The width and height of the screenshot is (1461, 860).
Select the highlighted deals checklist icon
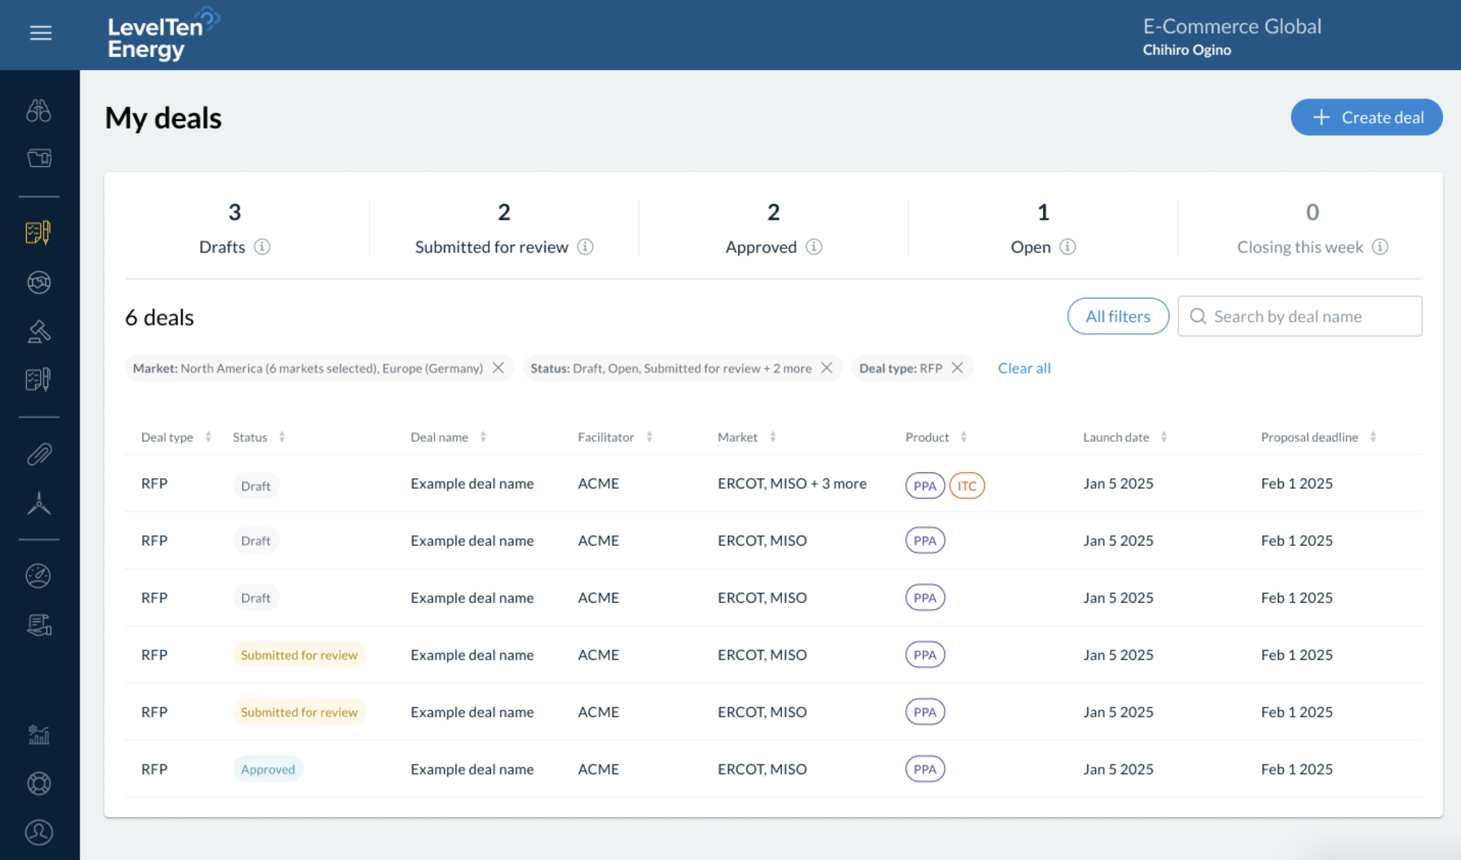pyautogui.click(x=37, y=232)
